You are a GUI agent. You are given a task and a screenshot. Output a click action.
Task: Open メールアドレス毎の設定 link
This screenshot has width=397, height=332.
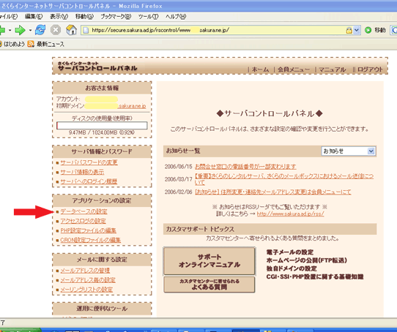pyautogui.click(x=88, y=280)
